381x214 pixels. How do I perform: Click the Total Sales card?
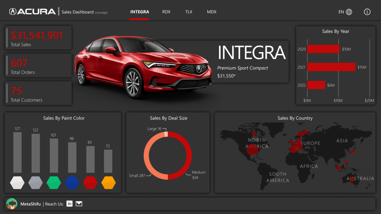[x=38, y=38]
